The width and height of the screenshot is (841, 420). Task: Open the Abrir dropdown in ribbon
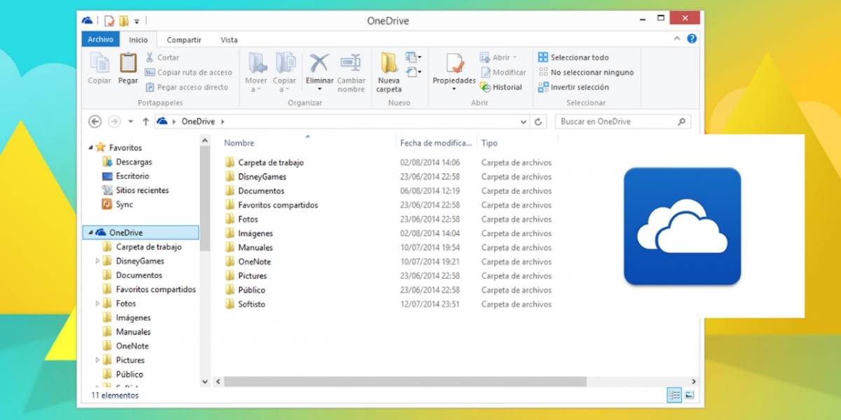[499, 57]
